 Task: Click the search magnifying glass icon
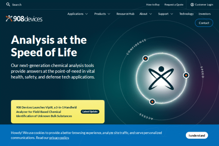pos(8,5)
